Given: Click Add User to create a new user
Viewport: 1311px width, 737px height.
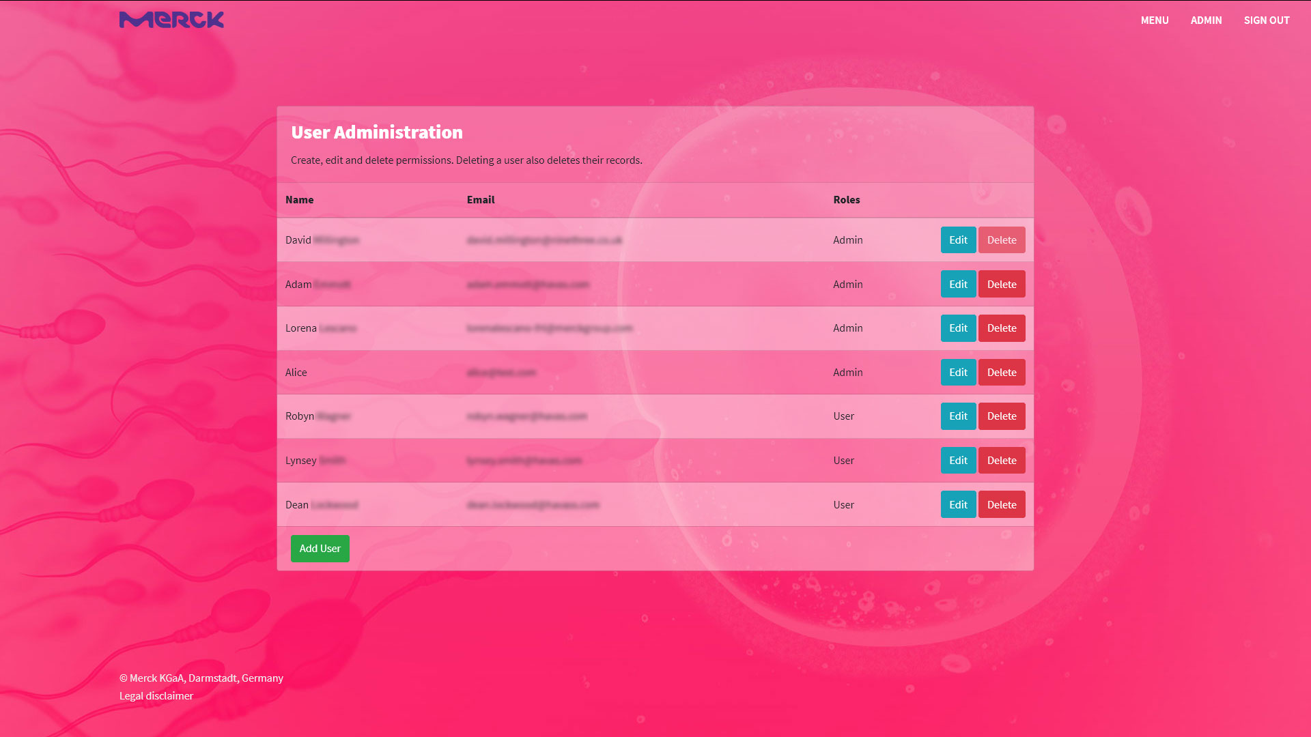Looking at the screenshot, I should [x=320, y=548].
